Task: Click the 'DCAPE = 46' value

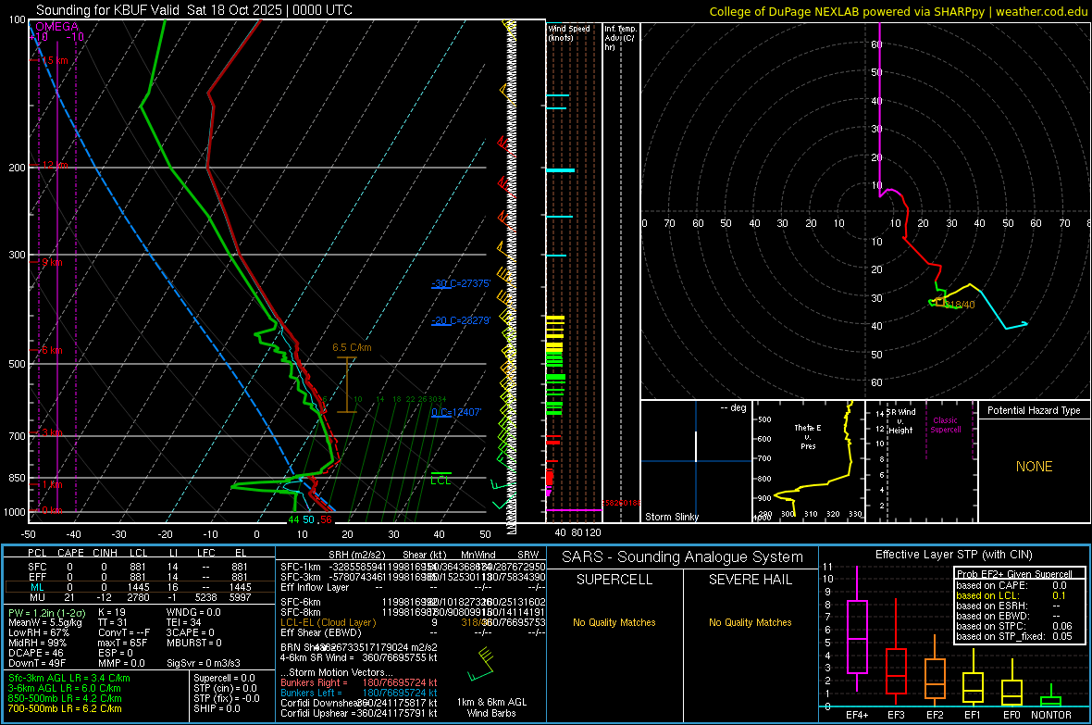Action: point(36,653)
